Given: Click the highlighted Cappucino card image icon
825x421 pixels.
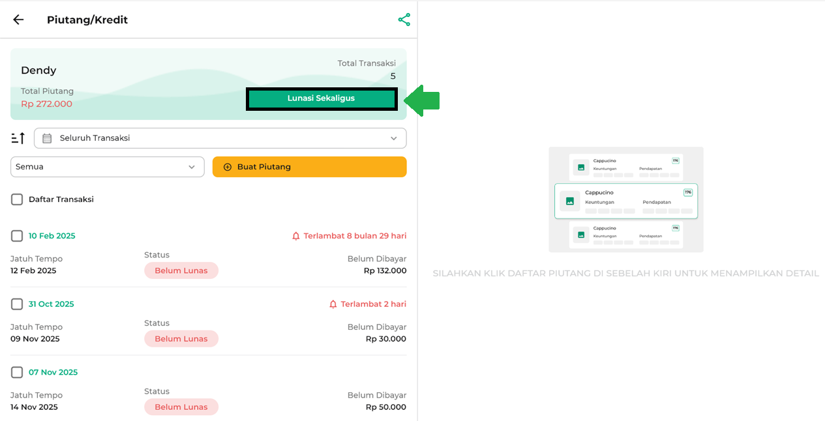Looking at the screenshot, I should (x=570, y=201).
